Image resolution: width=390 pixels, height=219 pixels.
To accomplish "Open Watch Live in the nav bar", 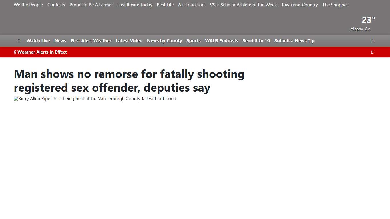I will tap(38, 41).
